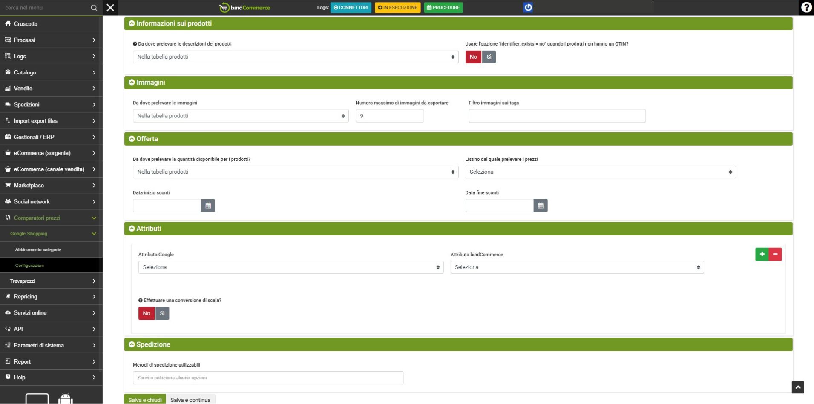Expand the Marketplace menu
Viewport: 814px width, 404px height.
point(51,185)
